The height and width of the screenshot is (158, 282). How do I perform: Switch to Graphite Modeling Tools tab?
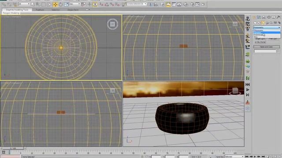point(17,10)
